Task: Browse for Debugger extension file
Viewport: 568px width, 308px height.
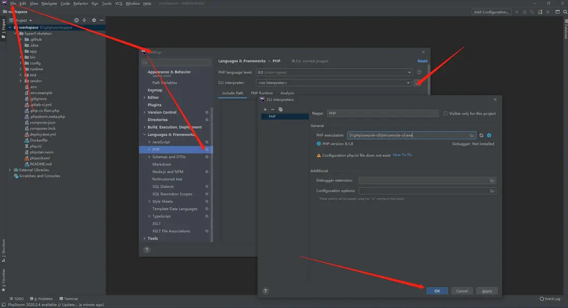Action: pyautogui.click(x=492, y=181)
